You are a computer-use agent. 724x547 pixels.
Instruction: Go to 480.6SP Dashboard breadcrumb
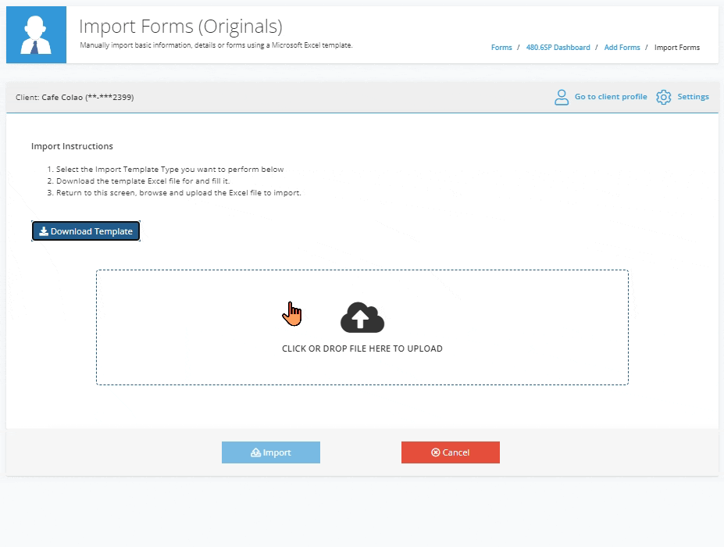(558, 48)
